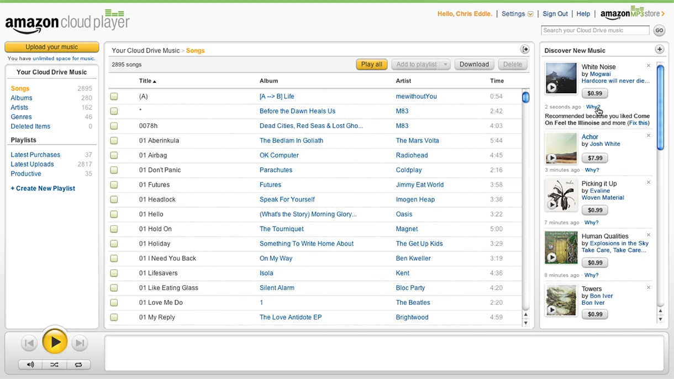
Task: Select the checkbox for song (A)
Action: (114, 97)
